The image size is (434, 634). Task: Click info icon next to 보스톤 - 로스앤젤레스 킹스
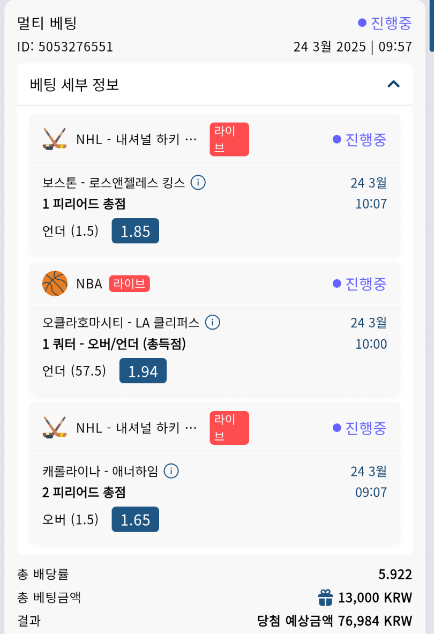(198, 183)
